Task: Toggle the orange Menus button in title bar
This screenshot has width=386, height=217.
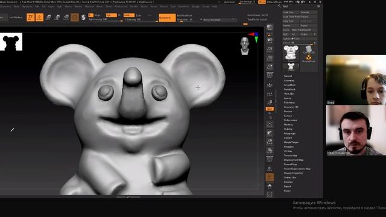Action: pyautogui.click(x=262, y=2)
